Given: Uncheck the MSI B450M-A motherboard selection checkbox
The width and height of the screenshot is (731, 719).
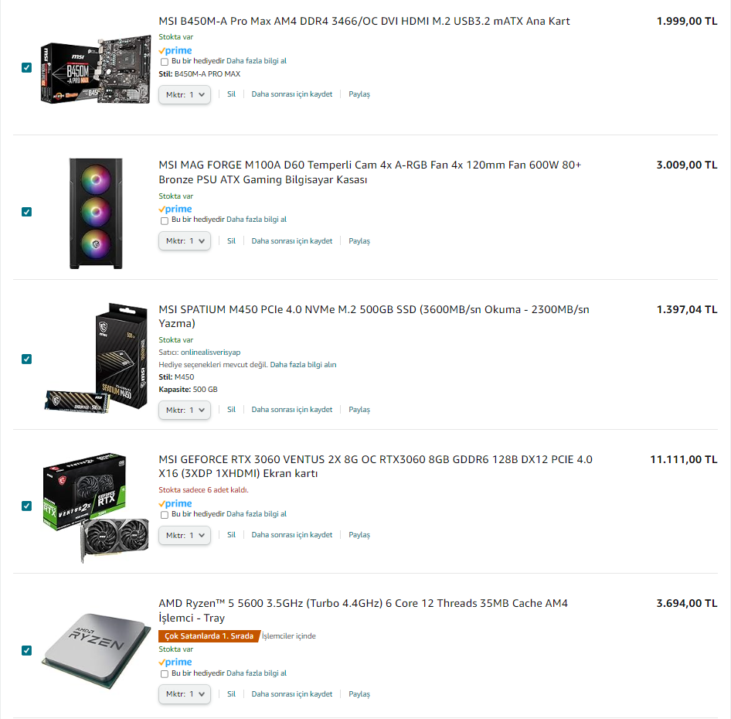Looking at the screenshot, I should tap(26, 68).
